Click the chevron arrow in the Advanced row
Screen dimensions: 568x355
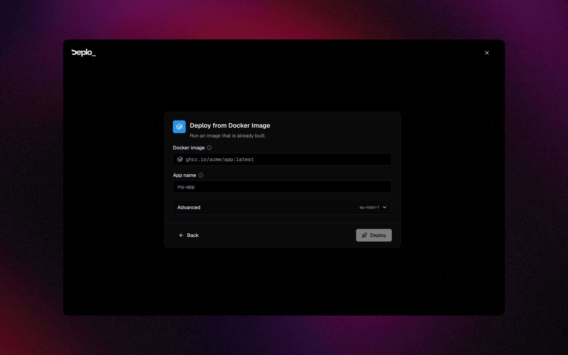(385, 207)
